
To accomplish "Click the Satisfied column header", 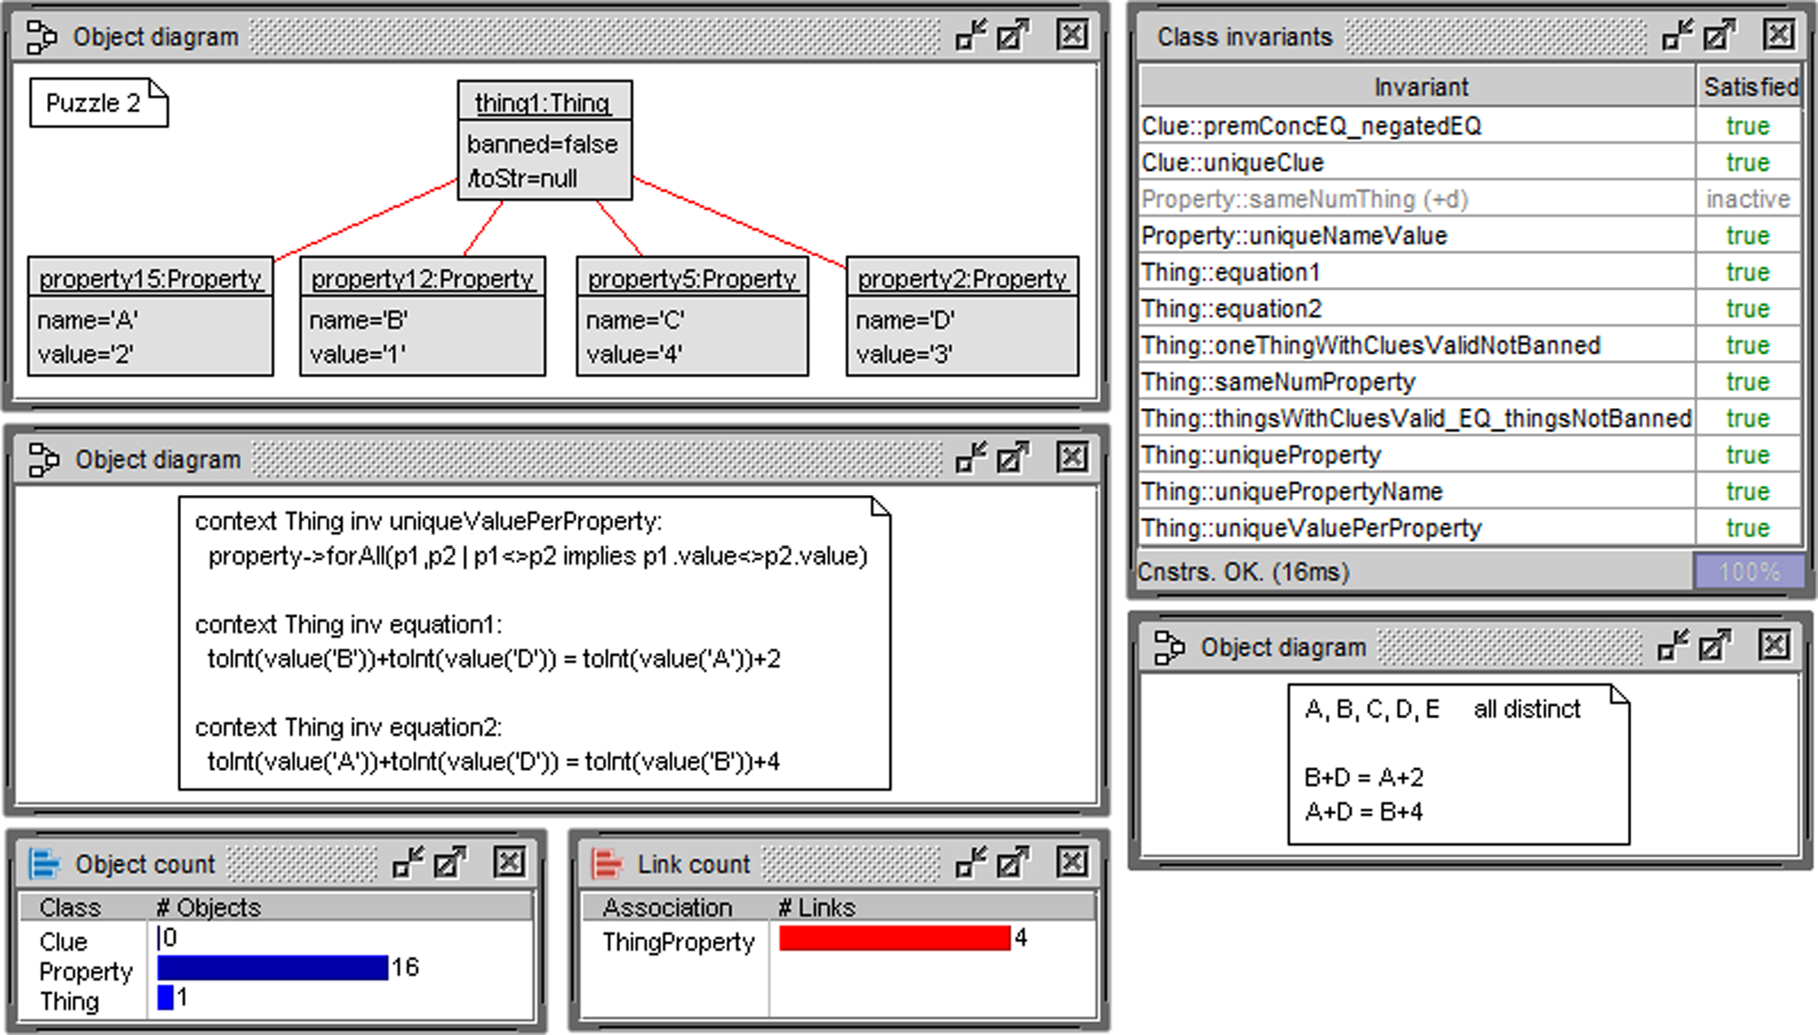I will point(1749,87).
